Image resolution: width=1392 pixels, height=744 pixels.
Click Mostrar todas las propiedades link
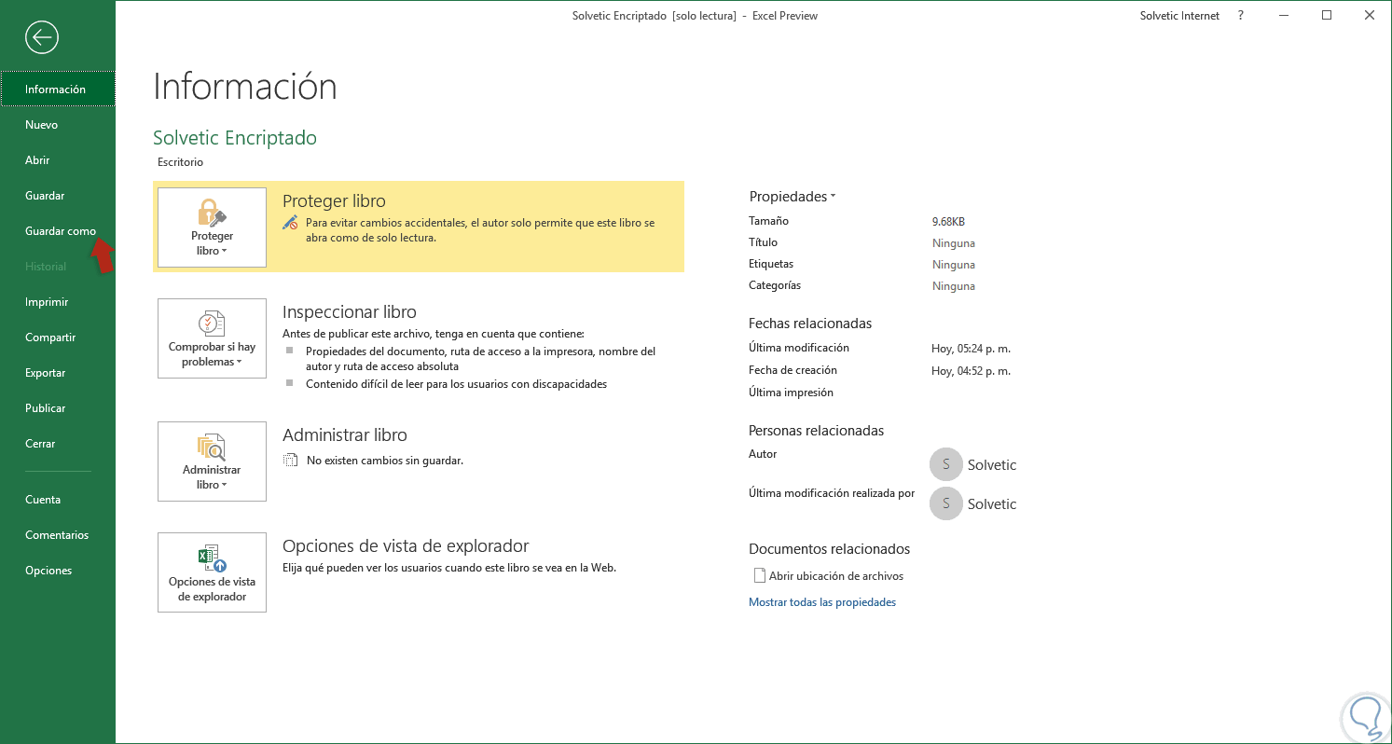click(x=821, y=602)
